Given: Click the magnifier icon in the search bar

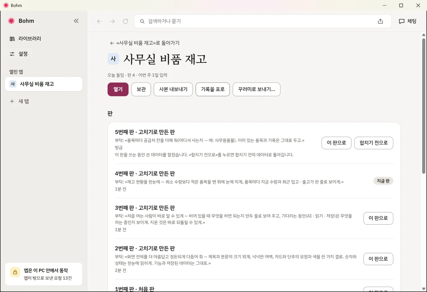Looking at the screenshot, I should tap(142, 21).
